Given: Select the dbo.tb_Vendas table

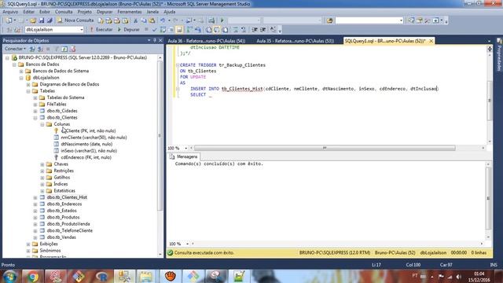Looking at the screenshot, I should coord(61,237).
